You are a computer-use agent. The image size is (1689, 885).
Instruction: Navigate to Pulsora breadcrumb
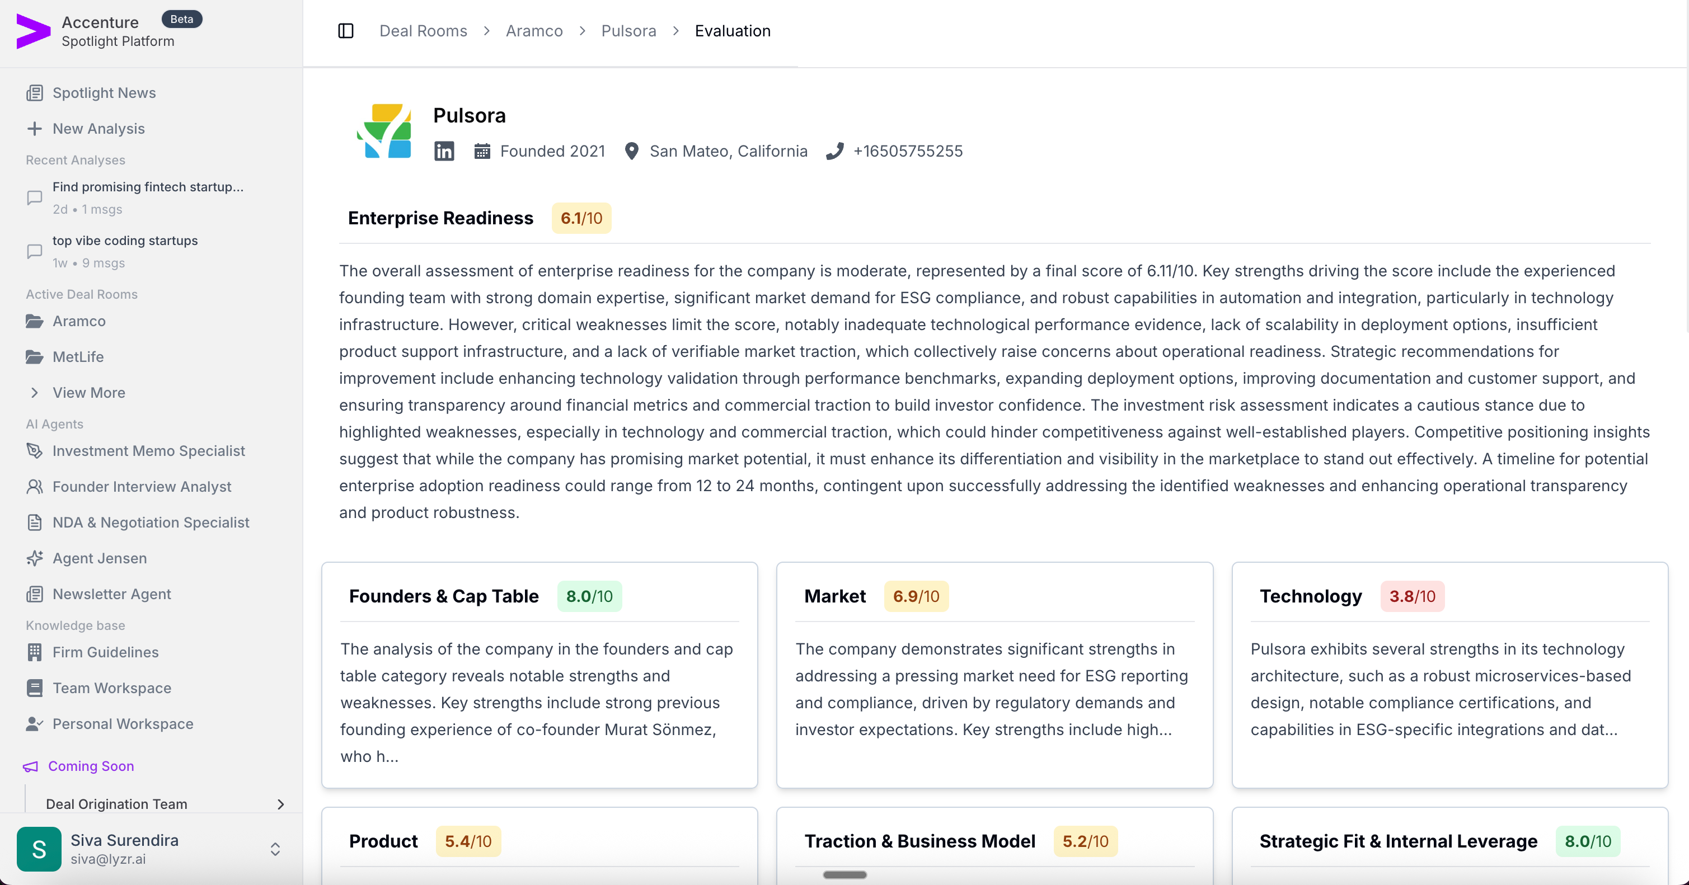(x=628, y=31)
